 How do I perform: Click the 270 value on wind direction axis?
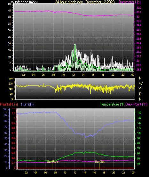(x=11, y=84)
